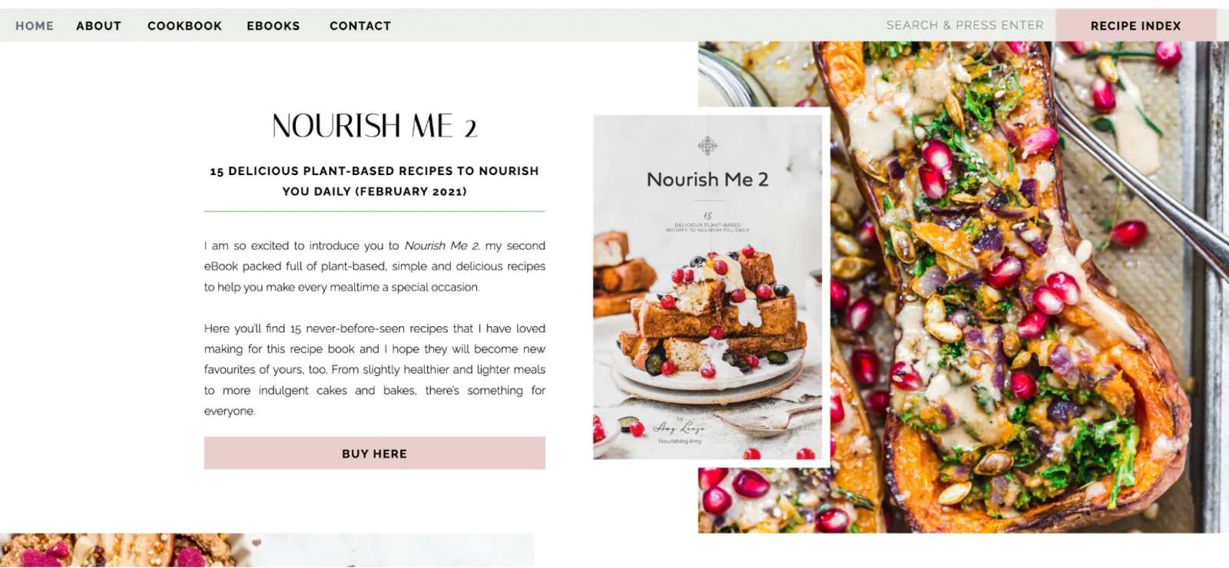Viewport: 1229px width, 568px height.
Task: Click the Amy Lanza signature on cover
Action: 679,428
